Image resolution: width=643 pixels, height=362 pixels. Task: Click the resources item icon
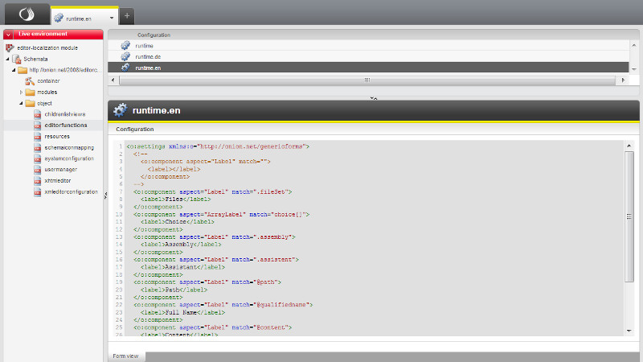click(37, 137)
